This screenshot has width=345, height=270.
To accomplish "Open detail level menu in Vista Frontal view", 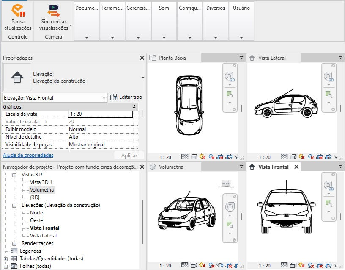I will (284, 265).
